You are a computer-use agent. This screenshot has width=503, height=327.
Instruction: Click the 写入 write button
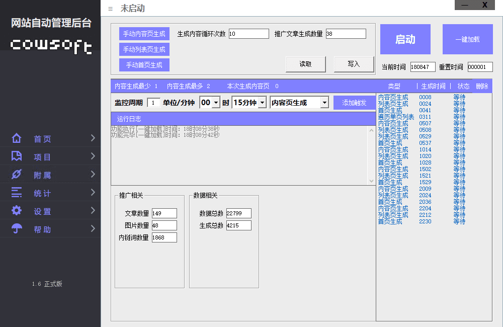354,64
